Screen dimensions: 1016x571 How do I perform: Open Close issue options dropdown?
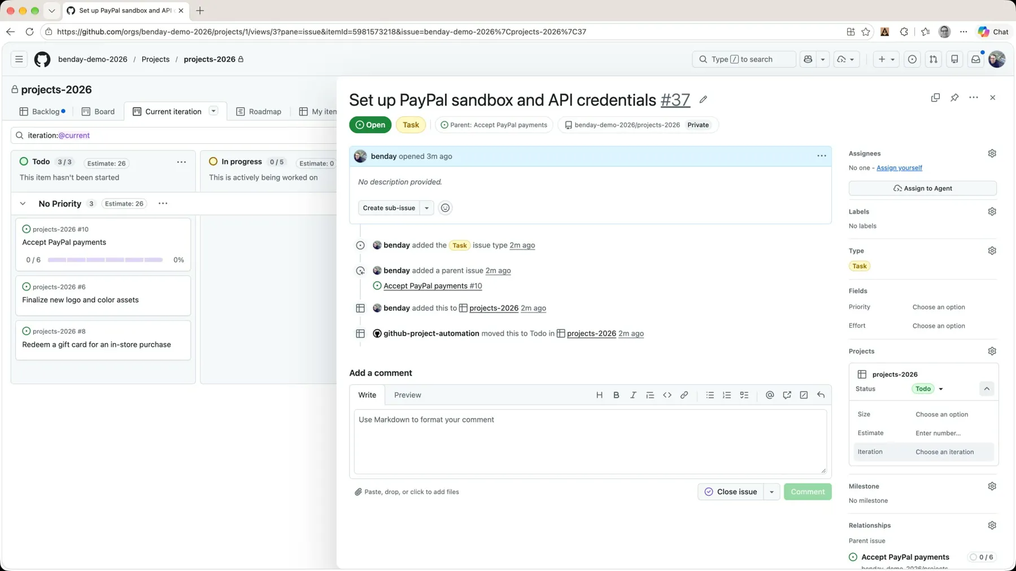point(771,491)
